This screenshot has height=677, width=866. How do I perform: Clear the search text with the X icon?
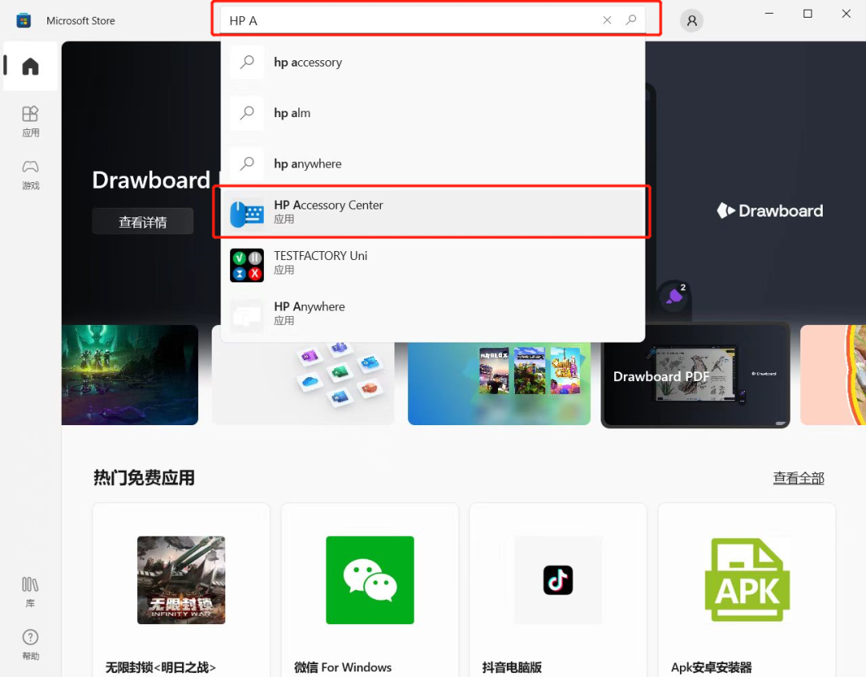[x=607, y=20]
